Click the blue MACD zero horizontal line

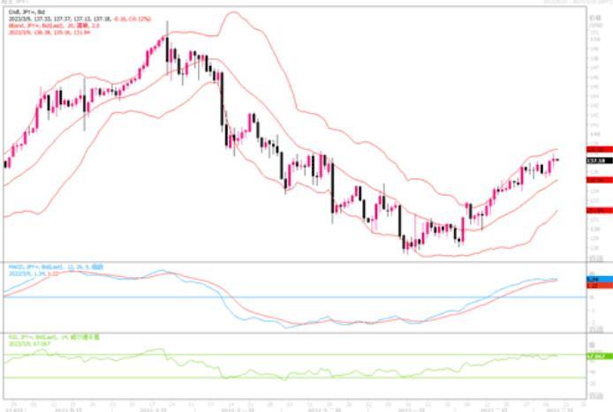coord(265,296)
